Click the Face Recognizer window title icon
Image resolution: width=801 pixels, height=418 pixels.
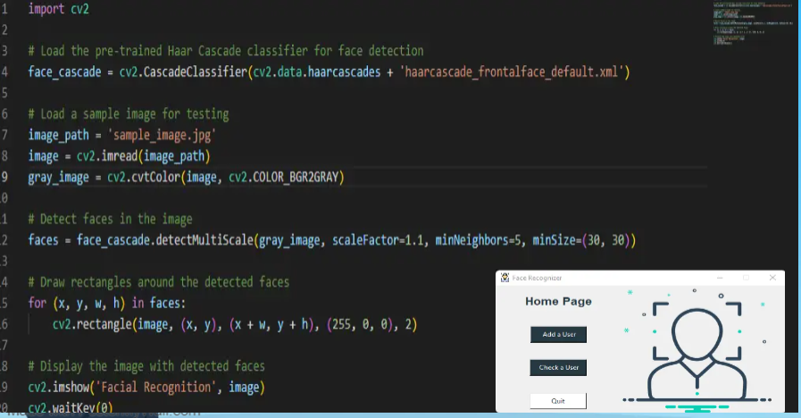(505, 278)
